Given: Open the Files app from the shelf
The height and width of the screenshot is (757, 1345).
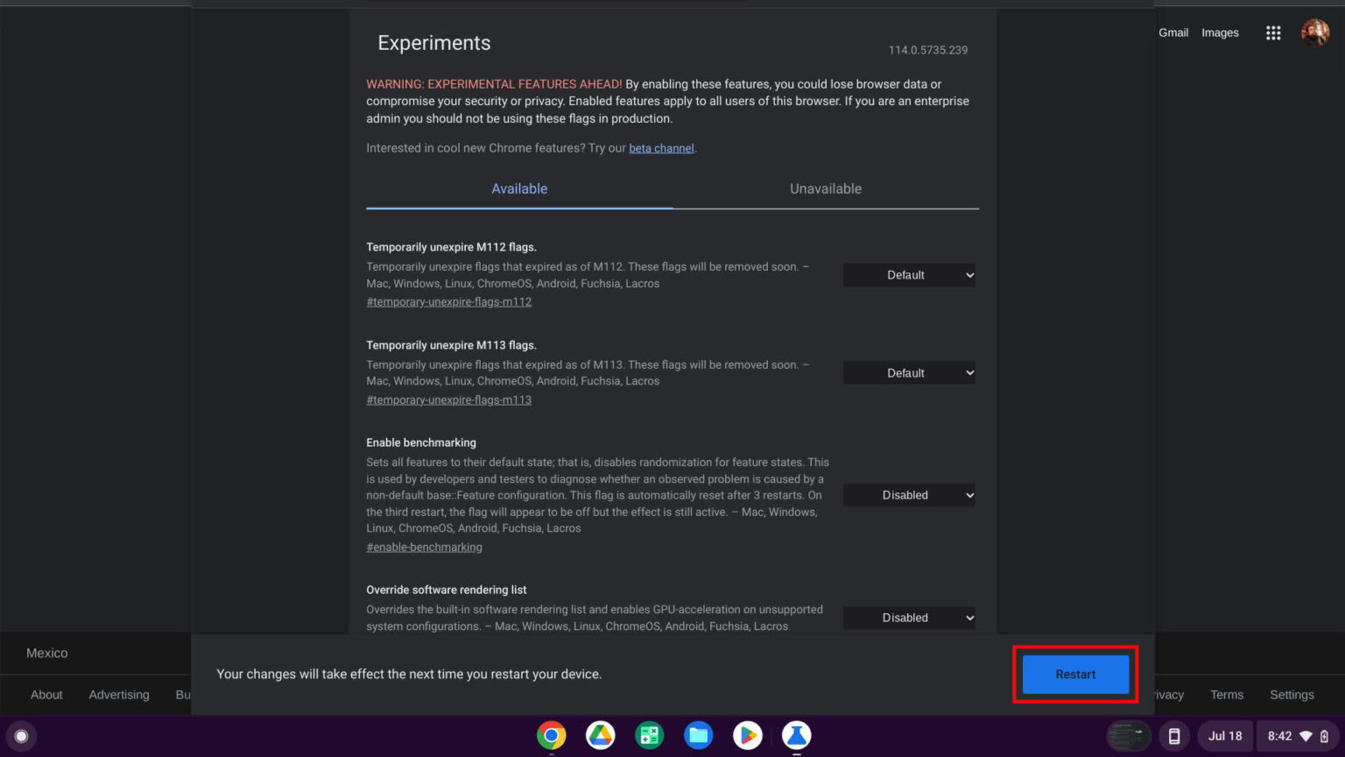Looking at the screenshot, I should point(698,736).
